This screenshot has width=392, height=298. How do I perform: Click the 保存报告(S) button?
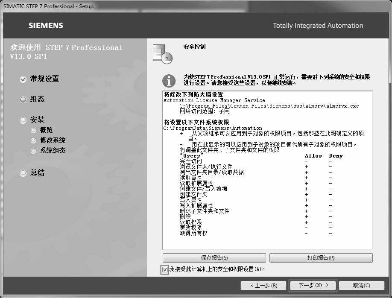[214, 258]
